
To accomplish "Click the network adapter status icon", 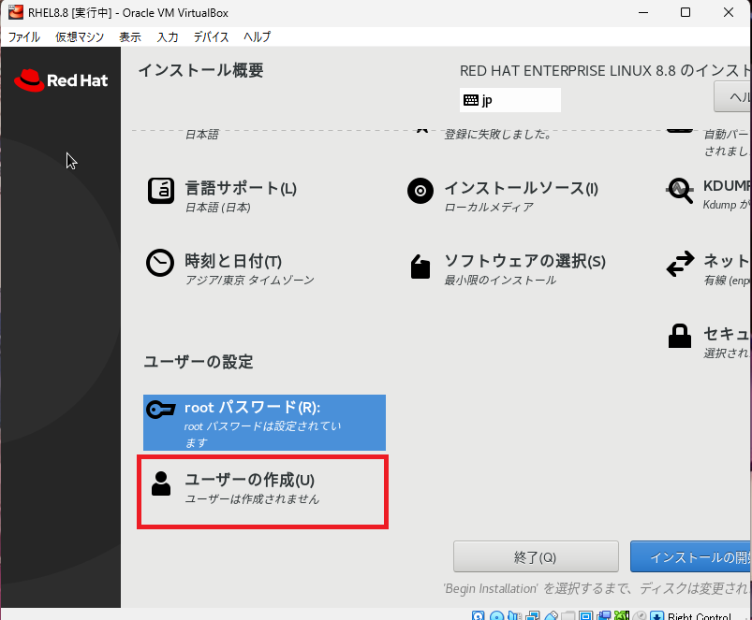I will (532, 615).
